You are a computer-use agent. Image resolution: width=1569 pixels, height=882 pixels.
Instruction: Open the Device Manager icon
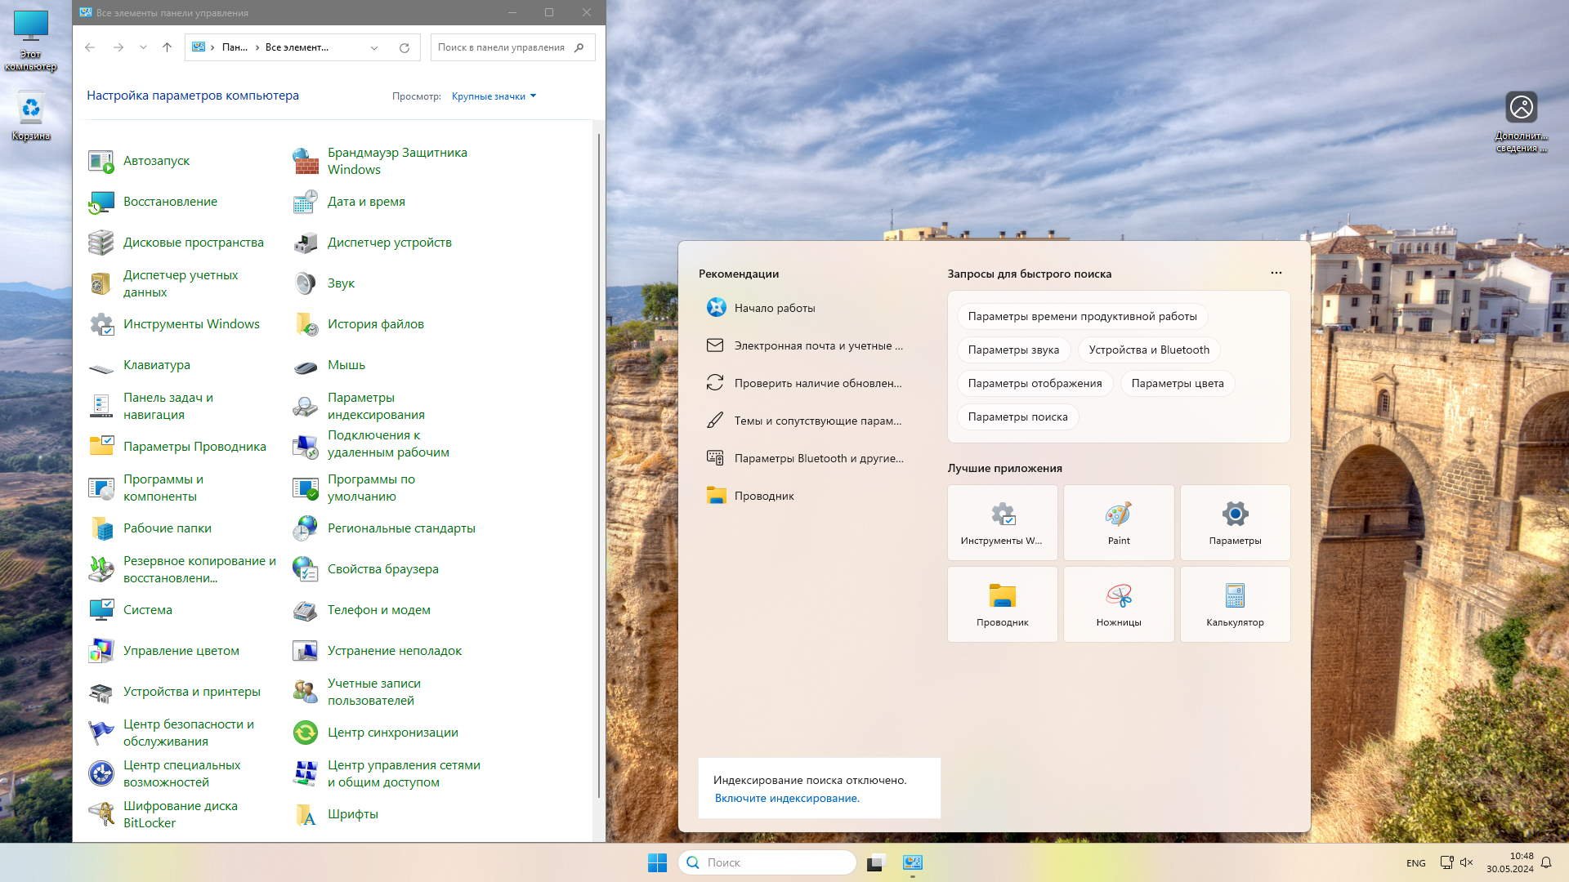tap(306, 243)
